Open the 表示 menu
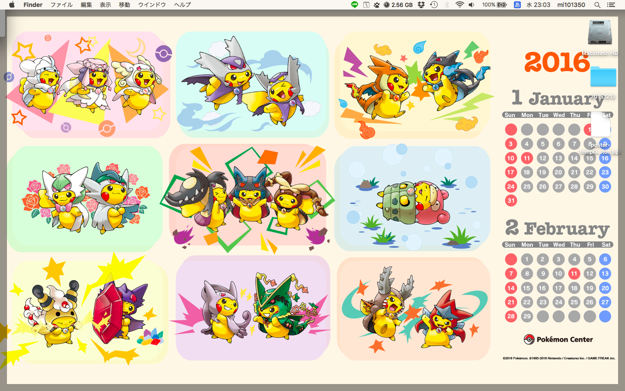This screenshot has height=391, width=625. 105,5
